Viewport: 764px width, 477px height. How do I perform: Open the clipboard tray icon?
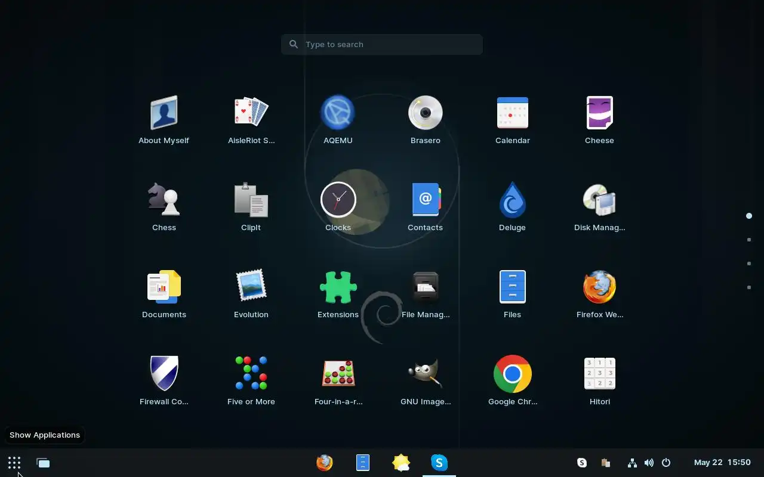pyautogui.click(x=605, y=463)
